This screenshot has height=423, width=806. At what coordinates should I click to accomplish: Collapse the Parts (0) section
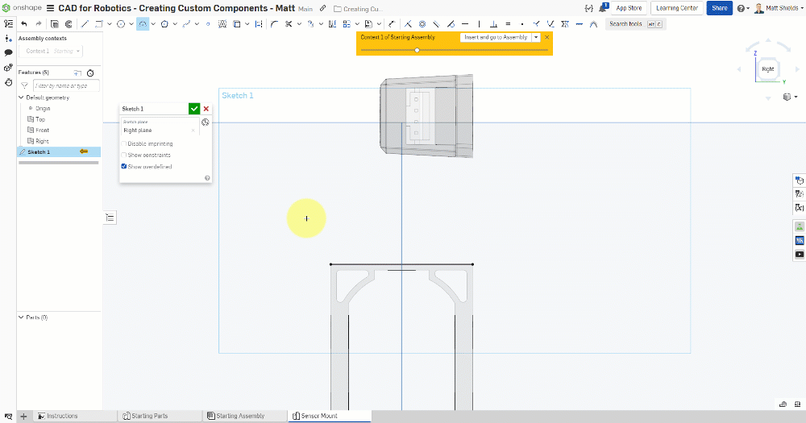22,317
